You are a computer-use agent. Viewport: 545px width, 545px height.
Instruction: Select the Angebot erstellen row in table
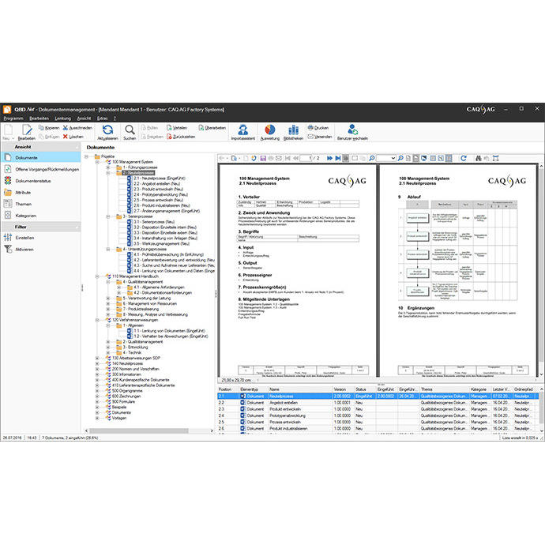point(284,403)
